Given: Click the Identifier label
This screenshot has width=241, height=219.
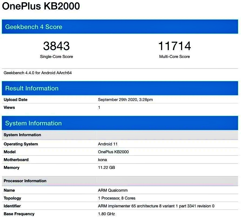Looking at the screenshot, I should 12,206.
